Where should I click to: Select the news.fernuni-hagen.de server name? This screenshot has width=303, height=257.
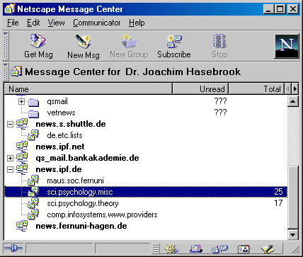pyautogui.click(x=81, y=226)
